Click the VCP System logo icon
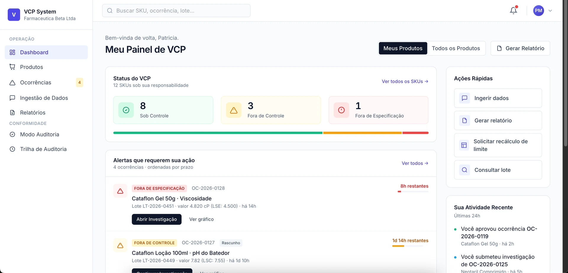The image size is (568, 273). [14, 15]
